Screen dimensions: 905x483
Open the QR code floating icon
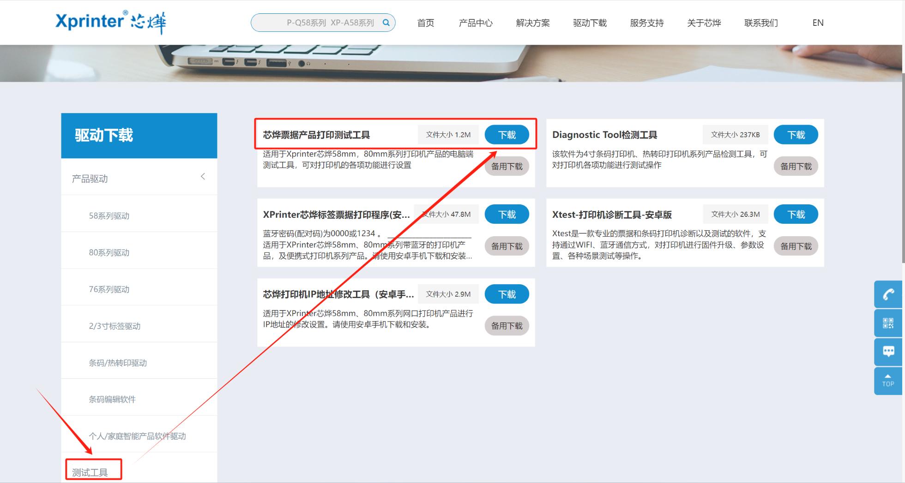pyautogui.click(x=888, y=323)
